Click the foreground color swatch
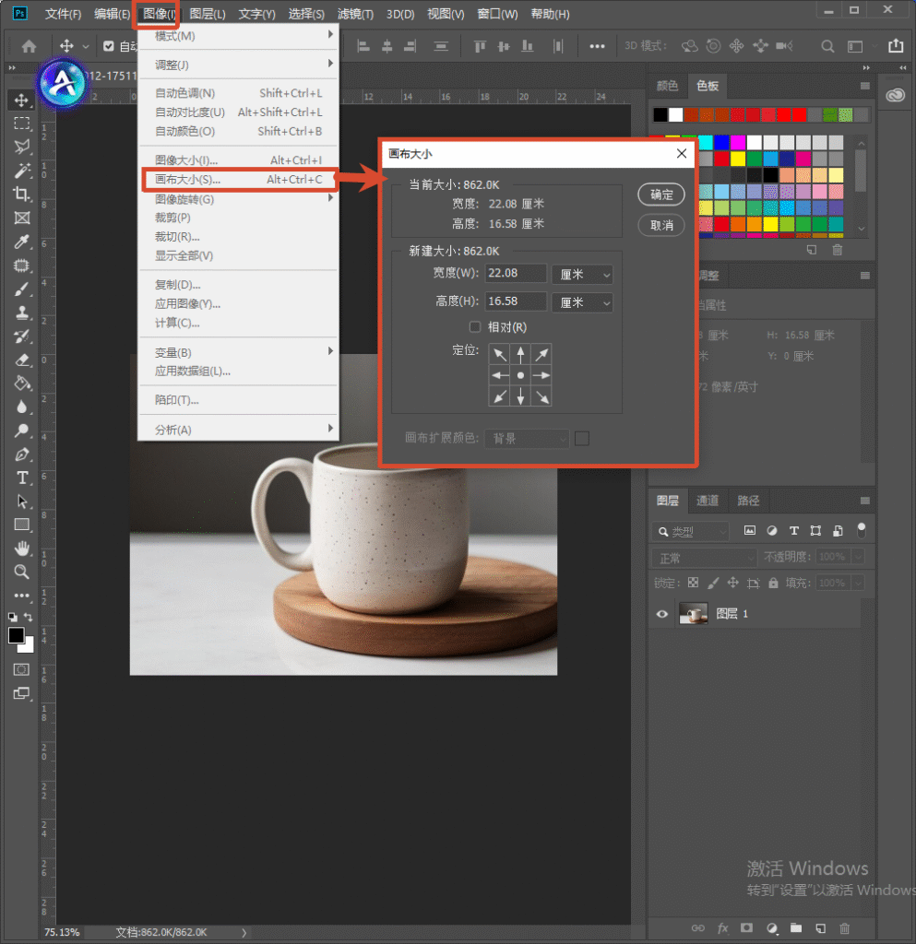This screenshot has width=916, height=944. 17,635
